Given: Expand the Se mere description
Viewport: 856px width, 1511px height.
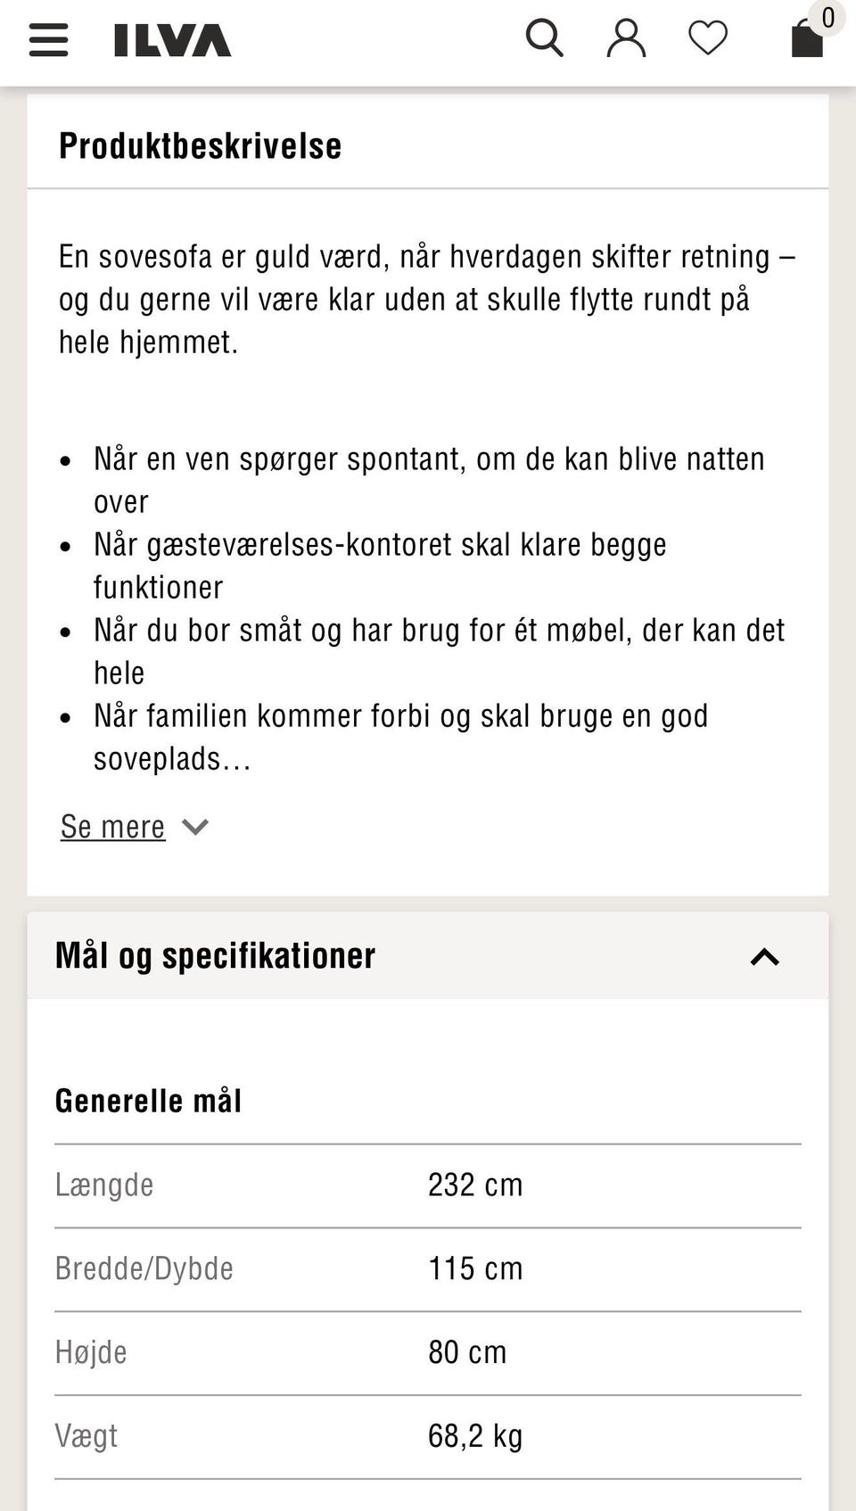Looking at the screenshot, I should point(112,827).
